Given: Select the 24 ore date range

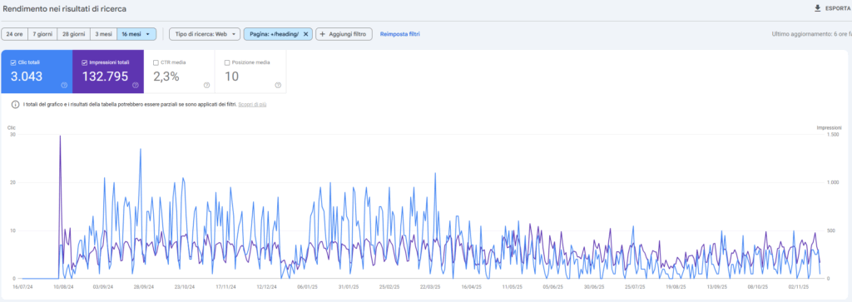Looking at the screenshot, I should point(15,34).
